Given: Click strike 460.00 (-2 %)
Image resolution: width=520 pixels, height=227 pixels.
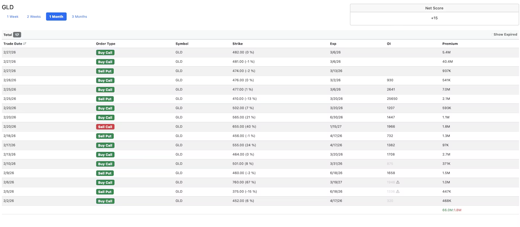Looking at the screenshot, I should pyautogui.click(x=244, y=173).
